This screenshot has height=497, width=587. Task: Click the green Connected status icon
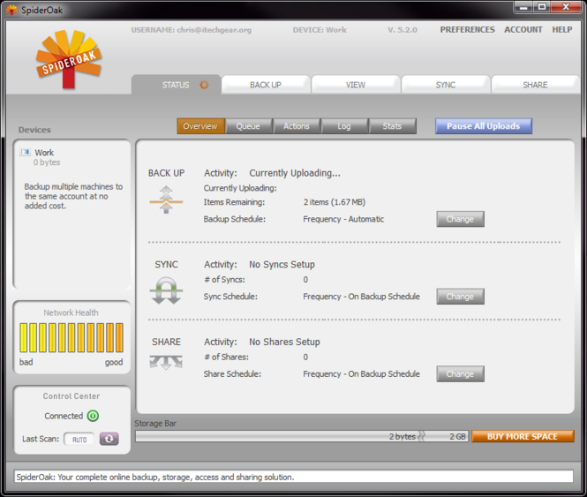point(93,416)
